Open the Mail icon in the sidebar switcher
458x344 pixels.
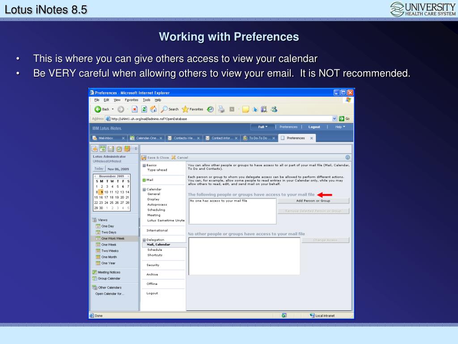95,149
